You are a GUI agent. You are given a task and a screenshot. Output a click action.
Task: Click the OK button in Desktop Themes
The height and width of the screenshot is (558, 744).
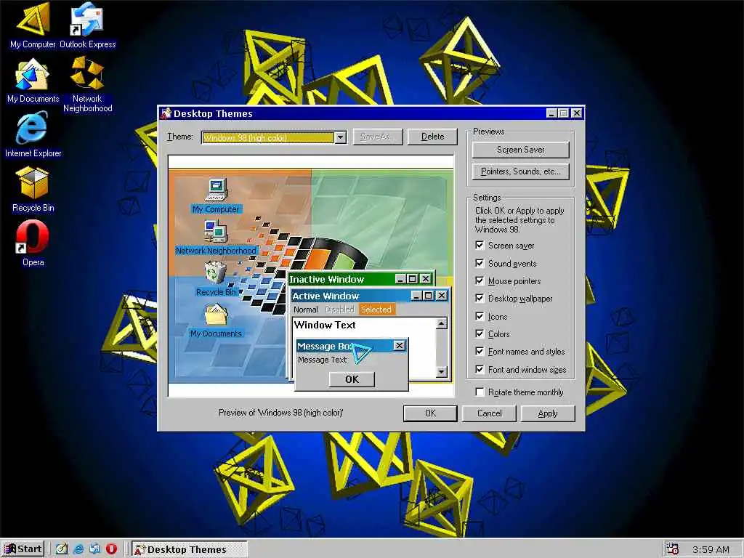[x=430, y=413]
